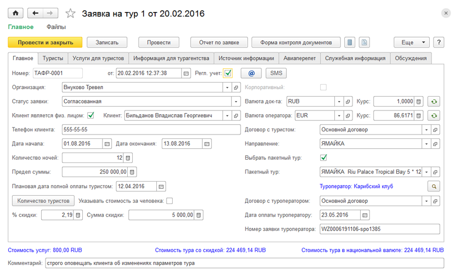Toggle the Регл. учет checkbox
This screenshot has height=274, width=455.
click(x=228, y=73)
